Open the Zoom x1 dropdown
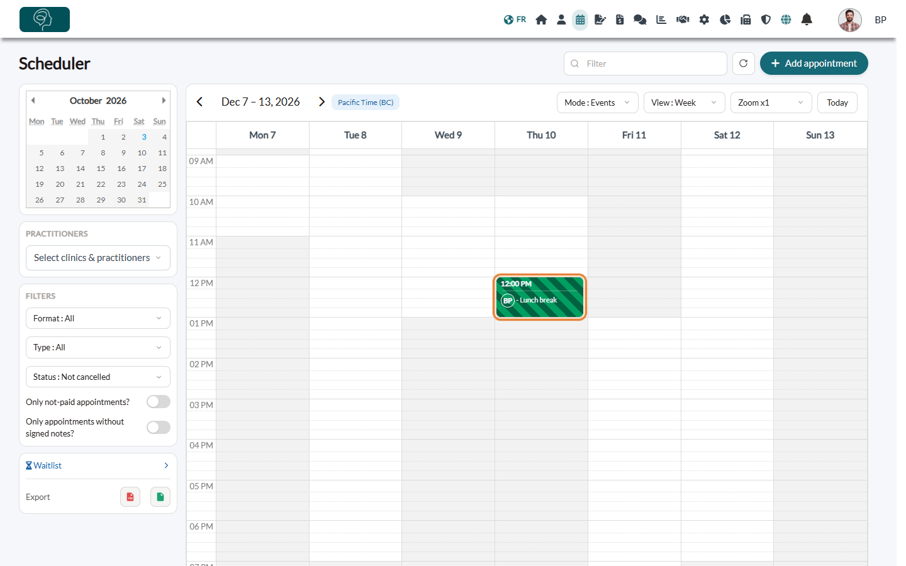 [x=771, y=103]
